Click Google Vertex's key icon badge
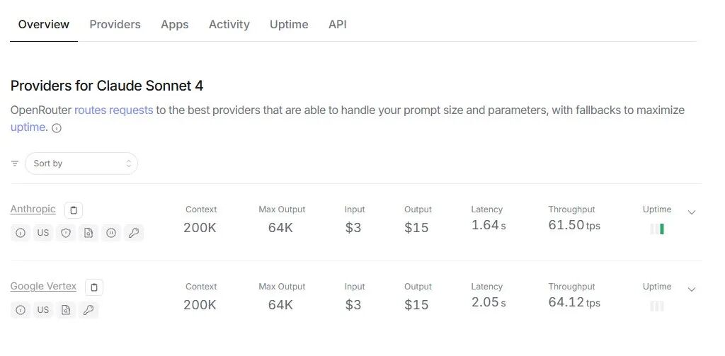This screenshot has width=725, height=356. coord(88,310)
